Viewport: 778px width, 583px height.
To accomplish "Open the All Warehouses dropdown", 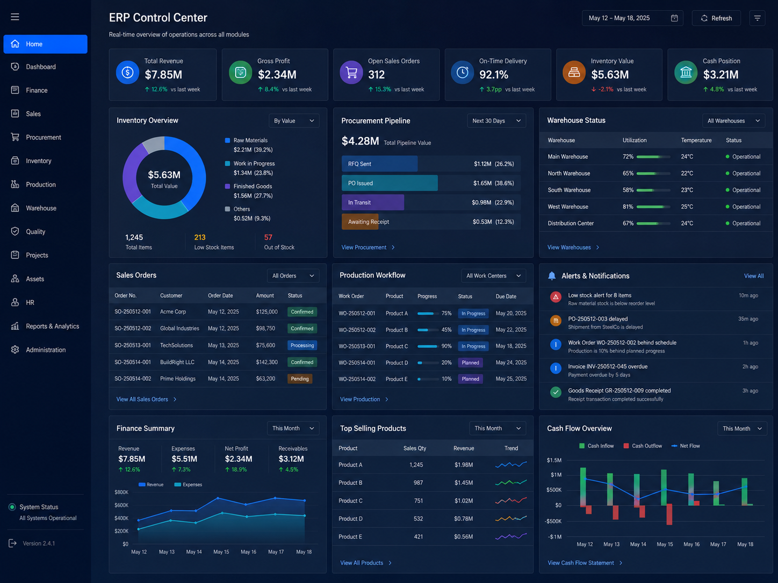I will pyautogui.click(x=733, y=121).
